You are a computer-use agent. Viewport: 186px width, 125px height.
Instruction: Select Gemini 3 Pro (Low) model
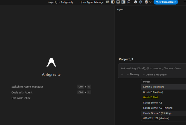pos(164,92)
